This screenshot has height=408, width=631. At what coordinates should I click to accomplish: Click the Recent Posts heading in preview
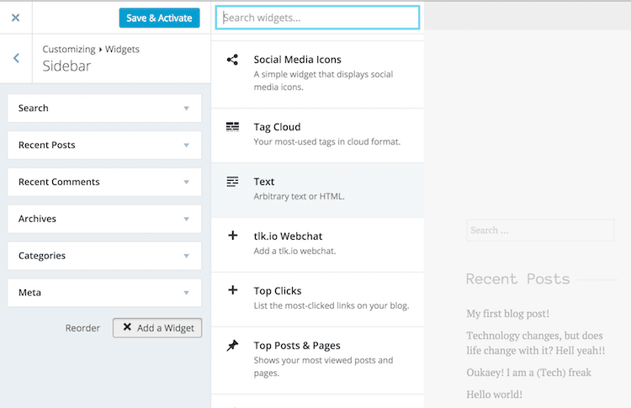tap(518, 278)
